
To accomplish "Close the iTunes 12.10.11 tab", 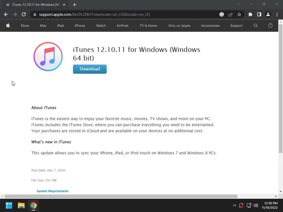I will tap(64, 5).
